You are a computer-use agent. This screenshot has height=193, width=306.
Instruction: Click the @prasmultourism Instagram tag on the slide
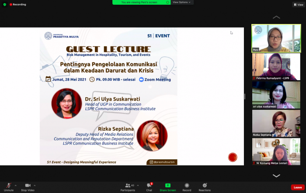tap(162, 162)
